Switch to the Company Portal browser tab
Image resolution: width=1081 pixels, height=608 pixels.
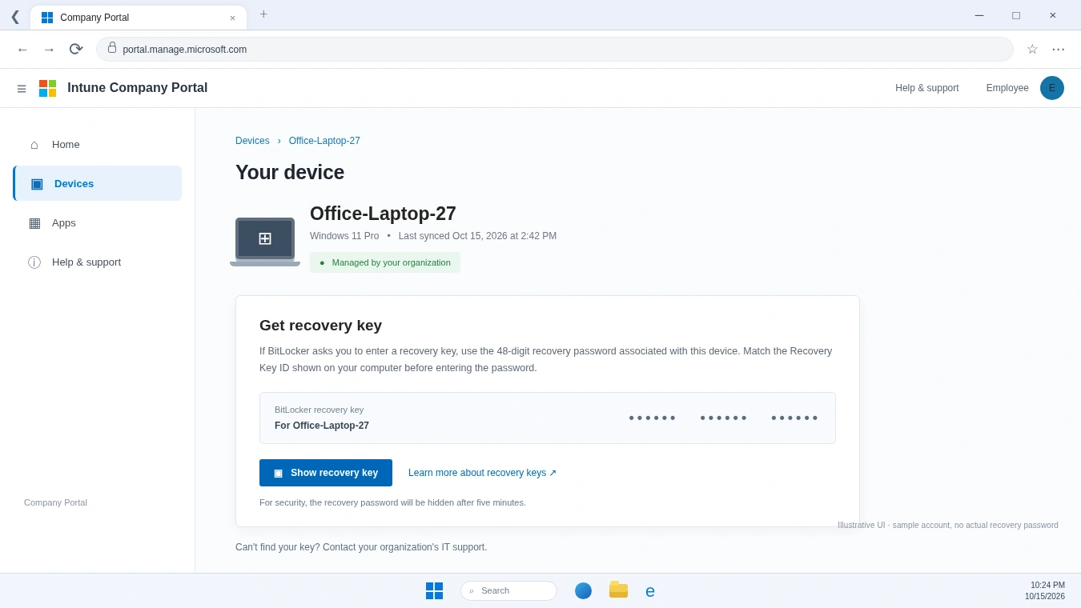tap(139, 18)
